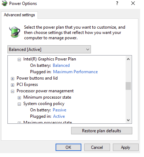Click the battery plug power plan icon
The width and height of the screenshot is (144, 157).
(x=15, y=32)
